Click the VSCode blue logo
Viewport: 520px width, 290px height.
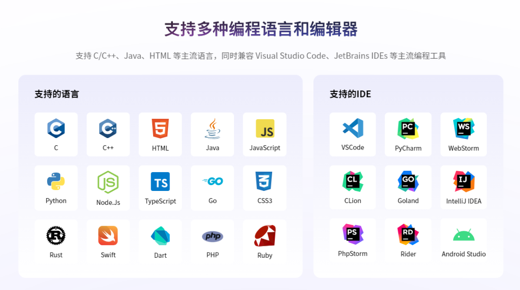[x=353, y=128]
